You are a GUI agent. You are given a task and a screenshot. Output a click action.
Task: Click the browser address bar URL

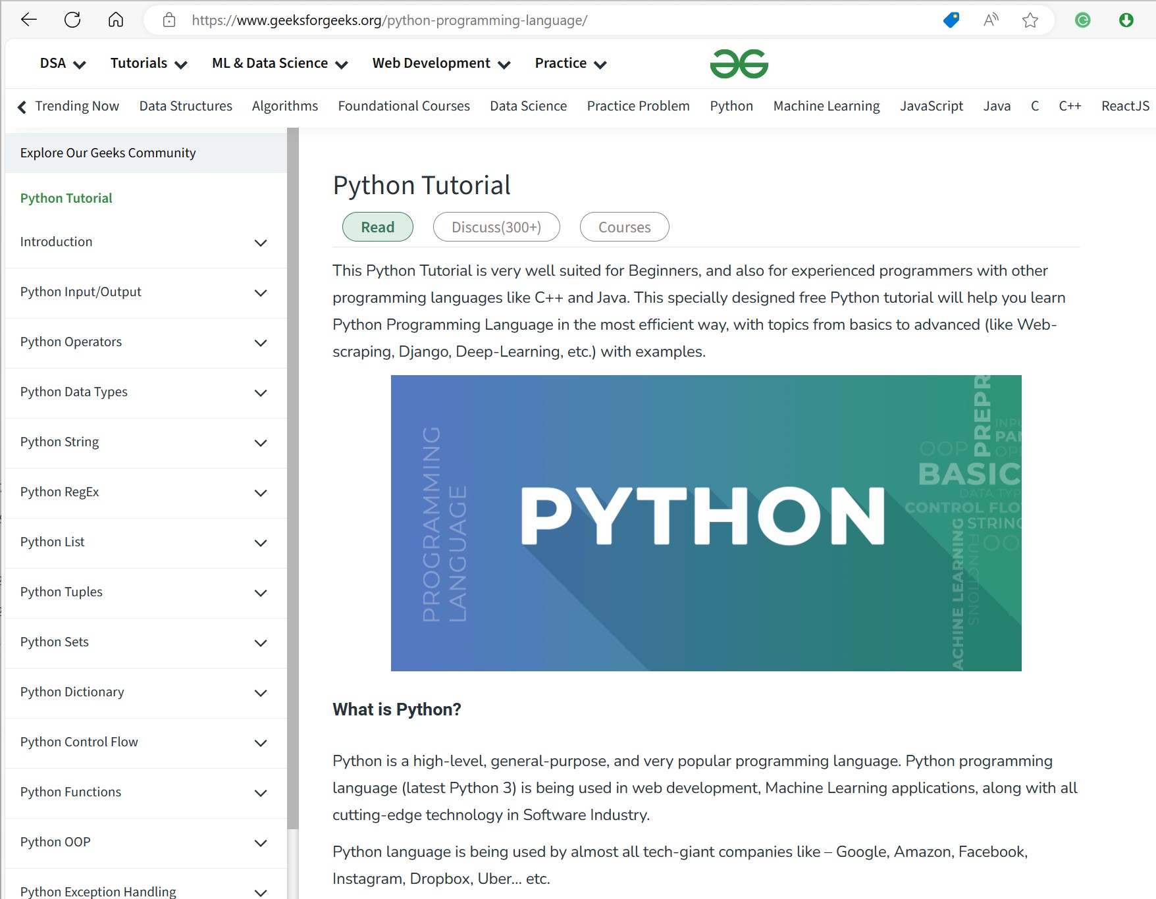coord(390,20)
